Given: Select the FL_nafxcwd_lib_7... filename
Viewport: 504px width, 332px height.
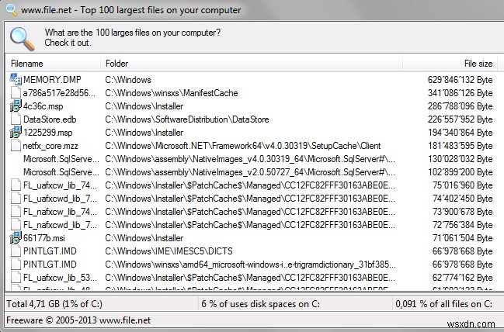Looking at the screenshot, I should [x=60, y=225].
